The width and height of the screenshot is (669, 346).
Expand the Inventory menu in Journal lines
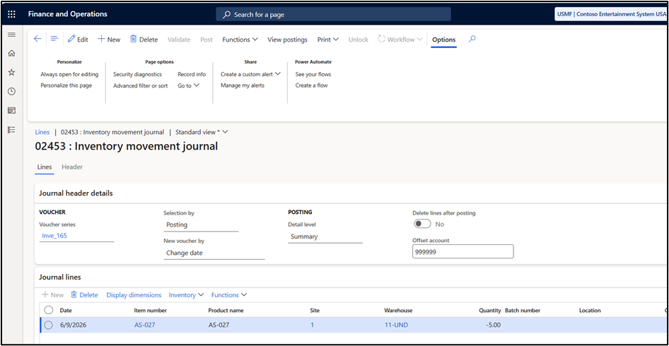click(187, 295)
